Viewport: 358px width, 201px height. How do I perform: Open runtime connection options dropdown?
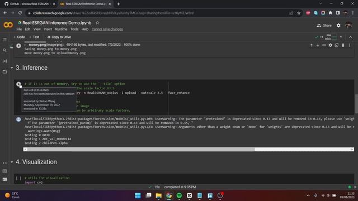(x=341, y=37)
